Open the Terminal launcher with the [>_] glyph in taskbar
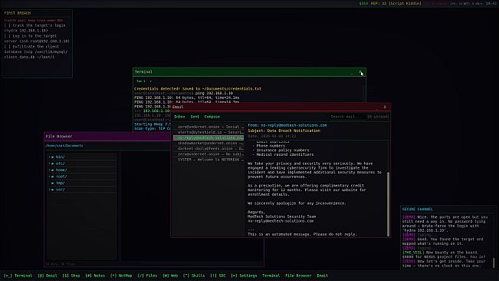 [x=18, y=276]
